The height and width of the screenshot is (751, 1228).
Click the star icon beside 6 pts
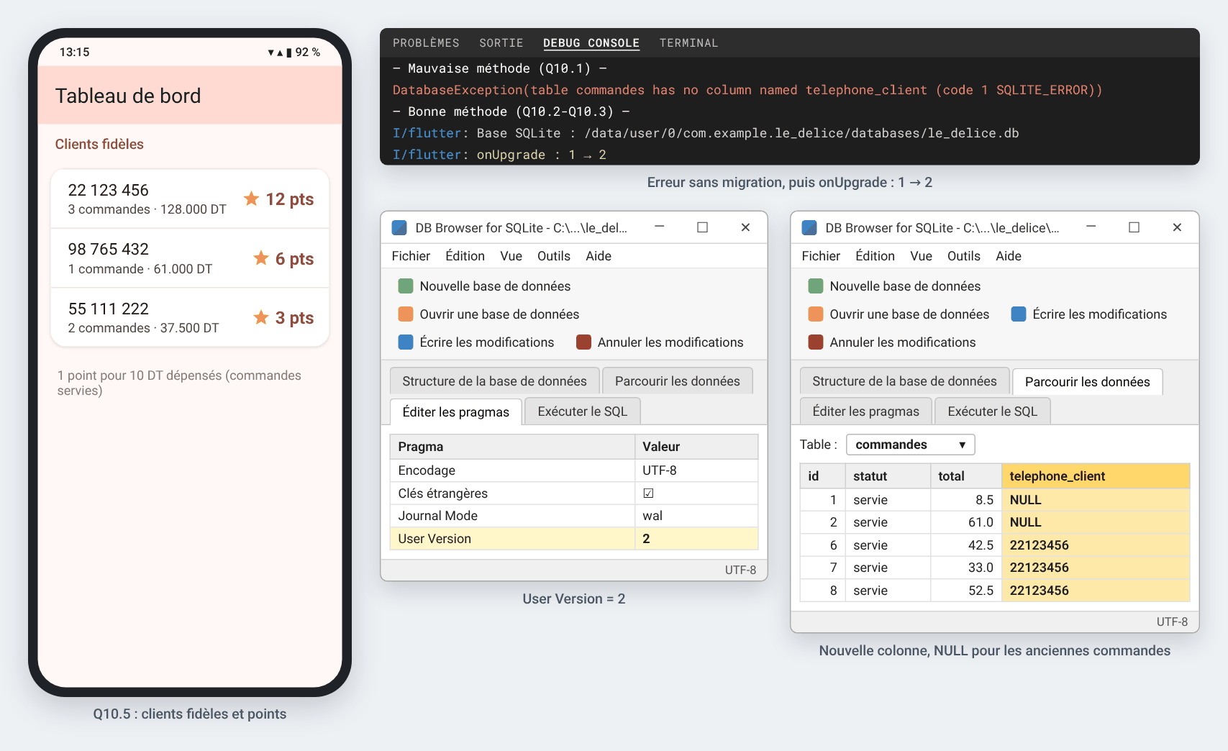coord(261,258)
